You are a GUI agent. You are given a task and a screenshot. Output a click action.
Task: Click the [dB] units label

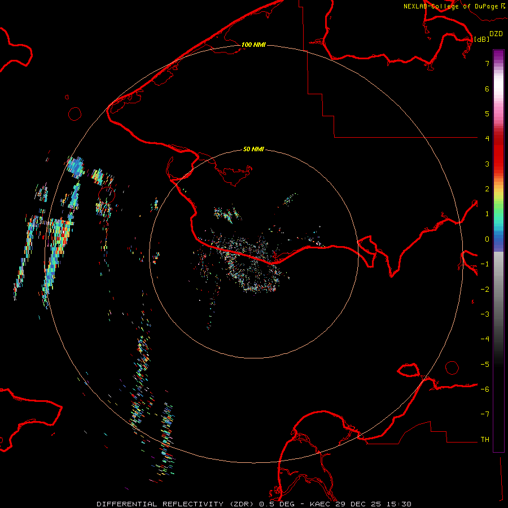[x=481, y=39]
